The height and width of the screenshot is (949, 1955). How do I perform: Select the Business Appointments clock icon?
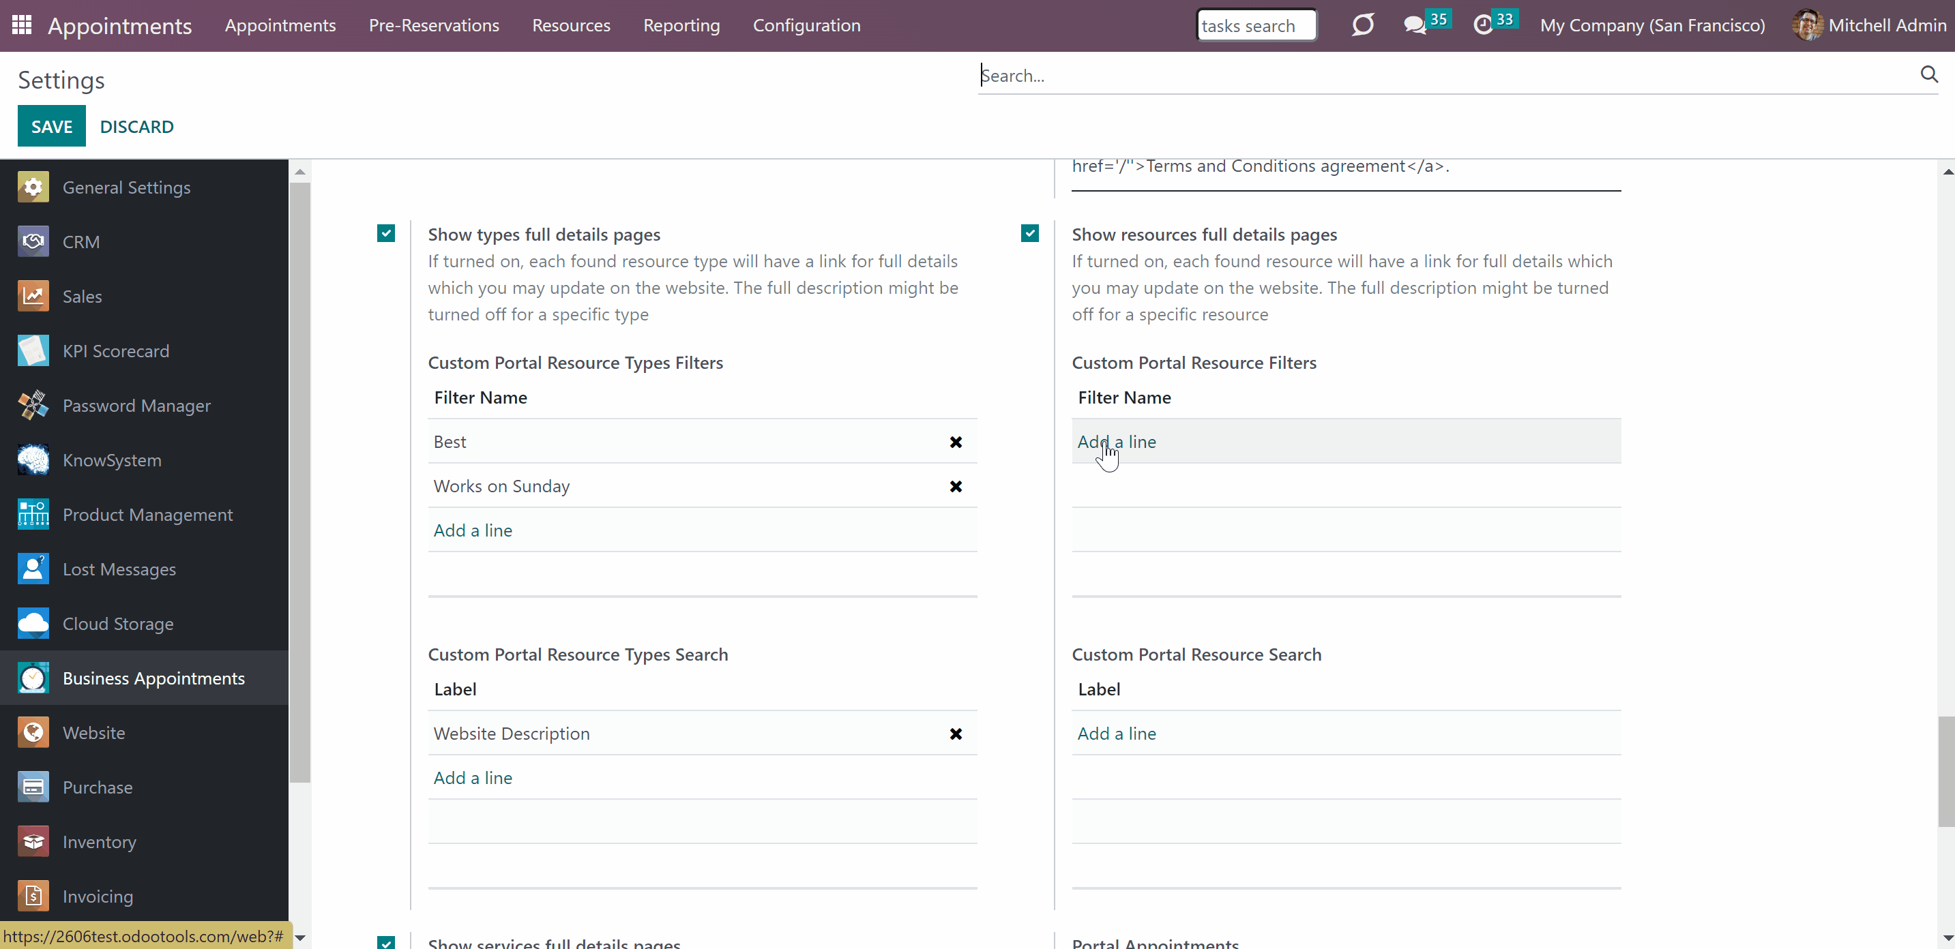(x=33, y=678)
